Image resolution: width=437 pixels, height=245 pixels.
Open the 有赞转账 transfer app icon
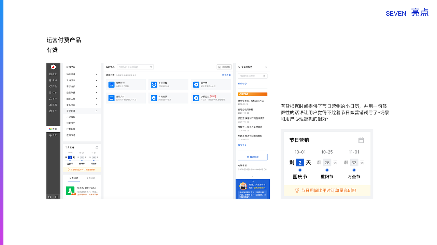pos(111,84)
